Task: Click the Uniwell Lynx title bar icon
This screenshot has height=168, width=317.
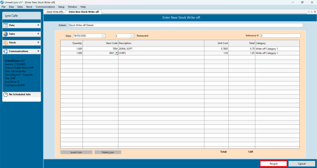Action: click(x=2, y=2)
